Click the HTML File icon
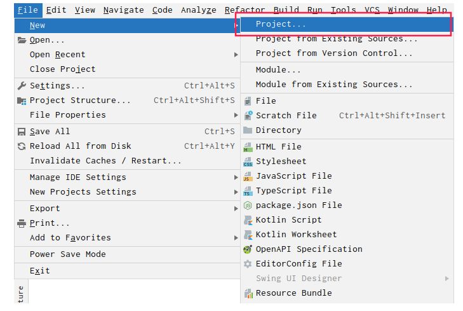This screenshot has width=463, height=311. (248, 147)
